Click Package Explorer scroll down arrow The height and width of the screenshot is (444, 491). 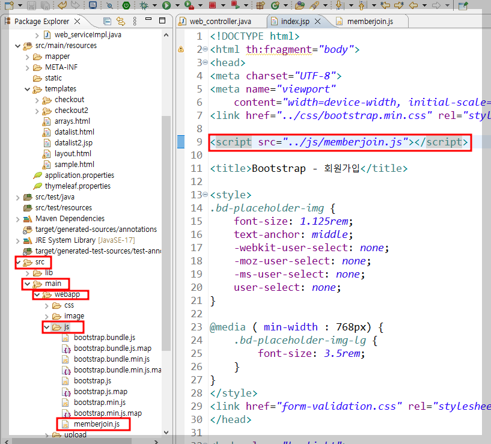[166, 433]
